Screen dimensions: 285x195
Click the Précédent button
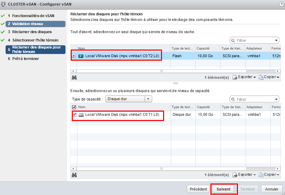[x=198, y=189]
